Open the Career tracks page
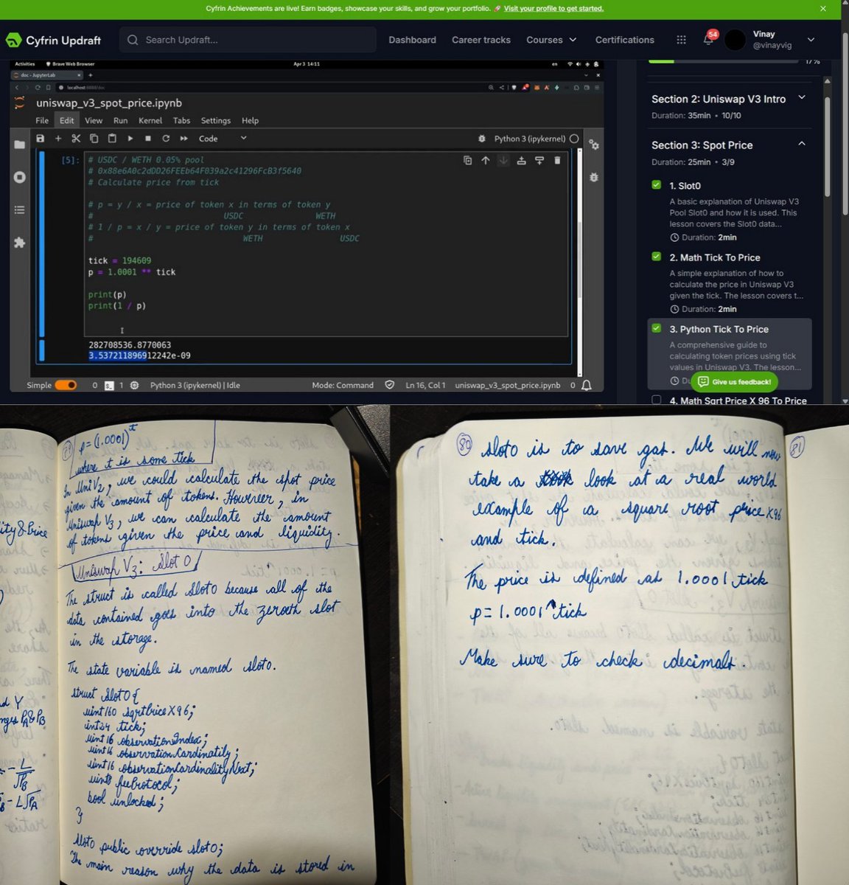 point(481,40)
